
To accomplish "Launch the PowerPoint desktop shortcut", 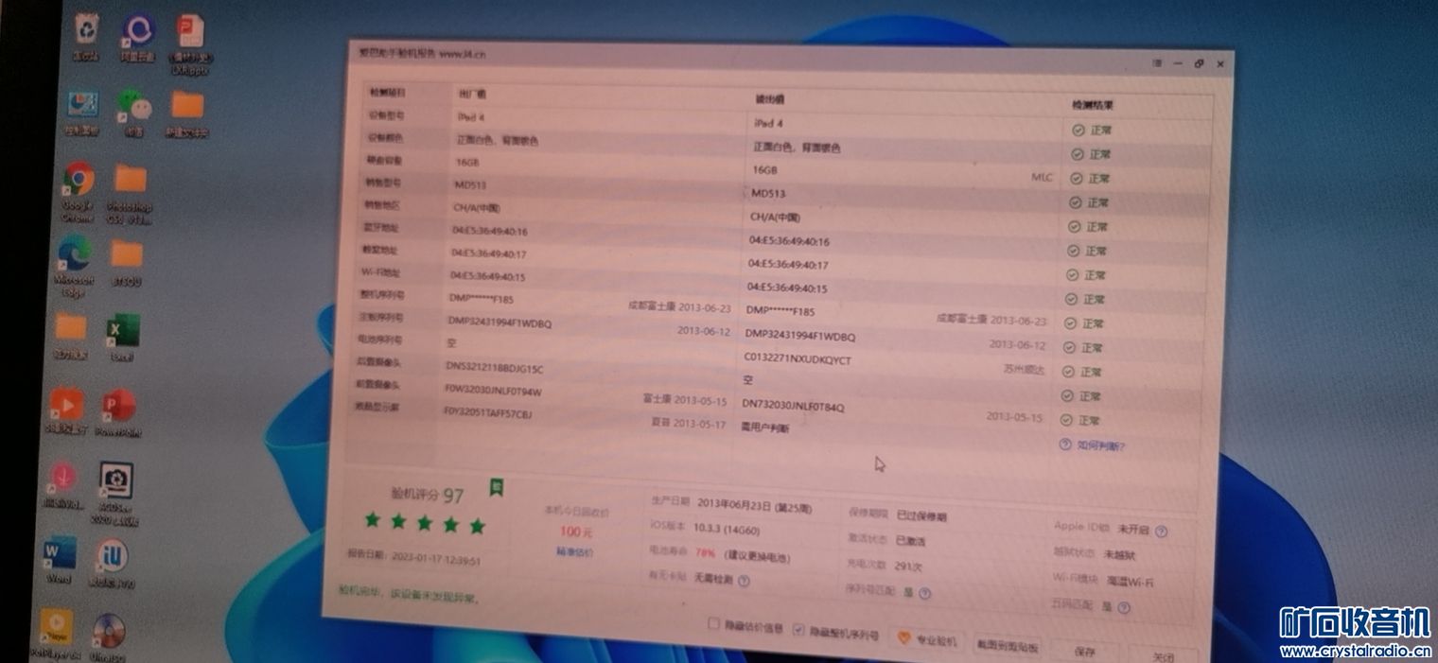I will [x=118, y=413].
